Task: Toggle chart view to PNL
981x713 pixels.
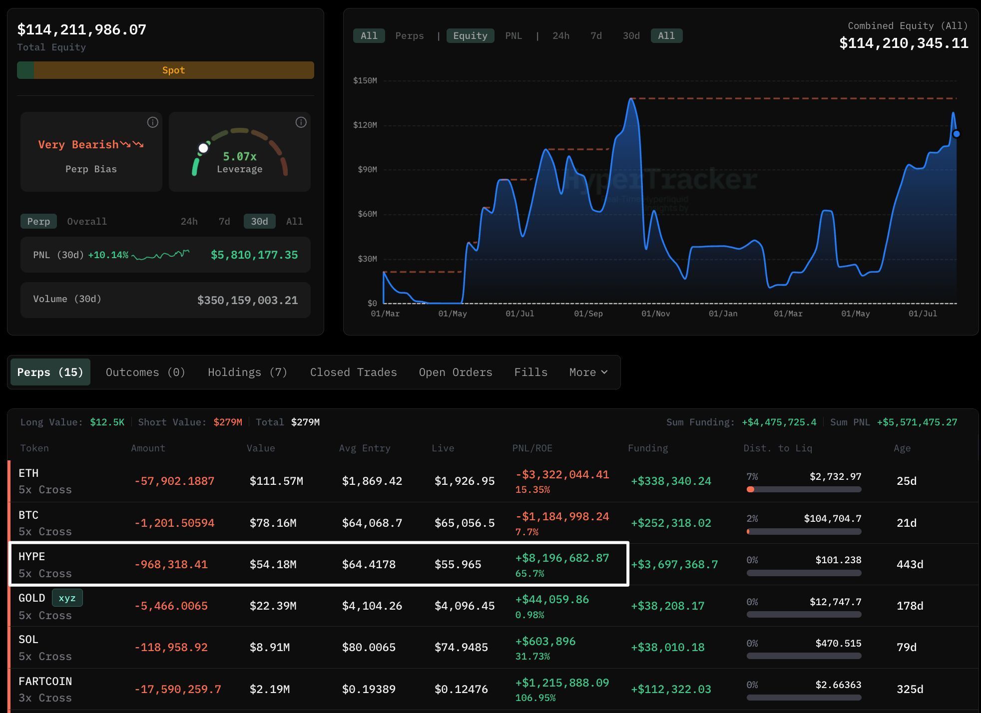Action: [513, 36]
